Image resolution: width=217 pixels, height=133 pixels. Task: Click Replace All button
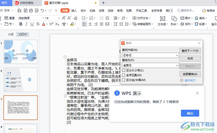[x=190, y=74]
